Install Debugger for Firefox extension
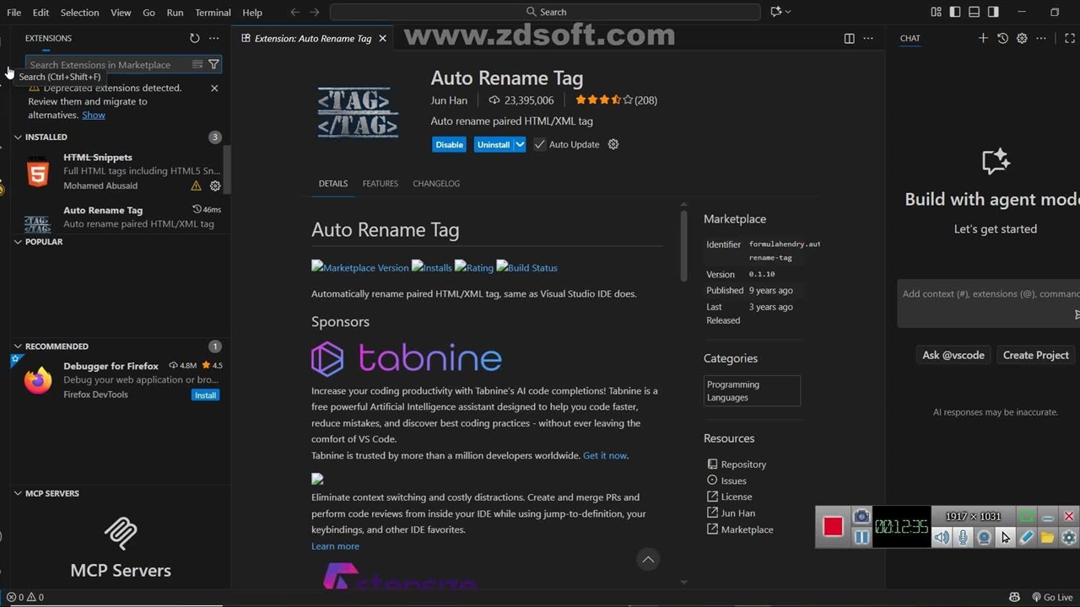Image resolution: width=1080 pixels, height=607 pixels. (205, 395)
